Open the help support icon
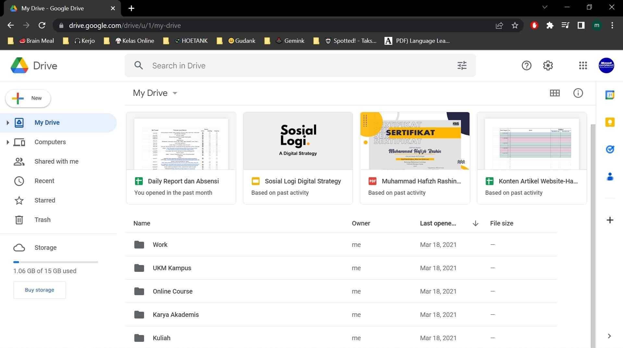623x348 pixels. (526, 65)
